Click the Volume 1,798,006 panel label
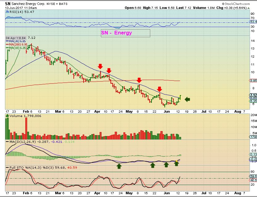This screenshot has height=197, width=257. click(x=25, y=116)
